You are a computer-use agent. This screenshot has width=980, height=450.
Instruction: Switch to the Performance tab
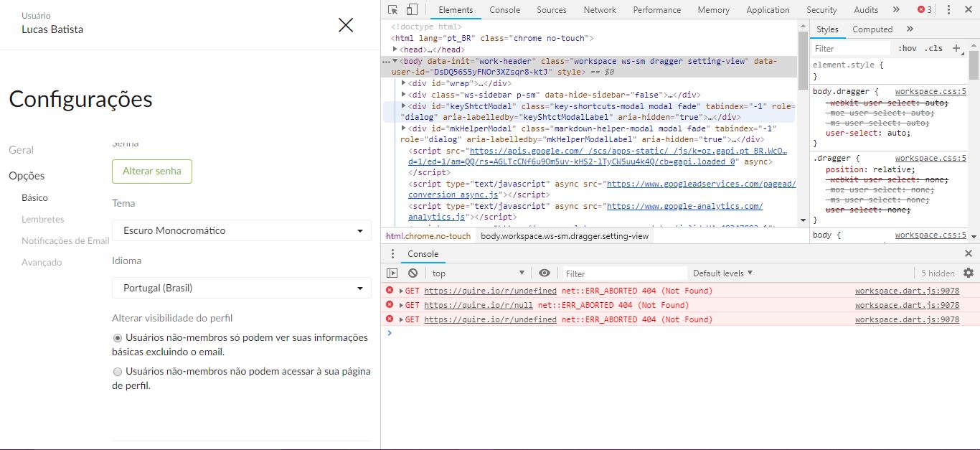[x=656, y=10]
